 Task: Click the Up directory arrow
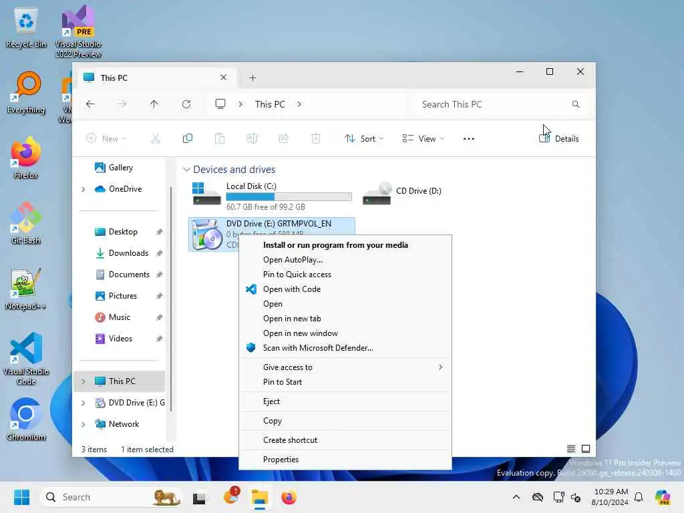[154, 104]
